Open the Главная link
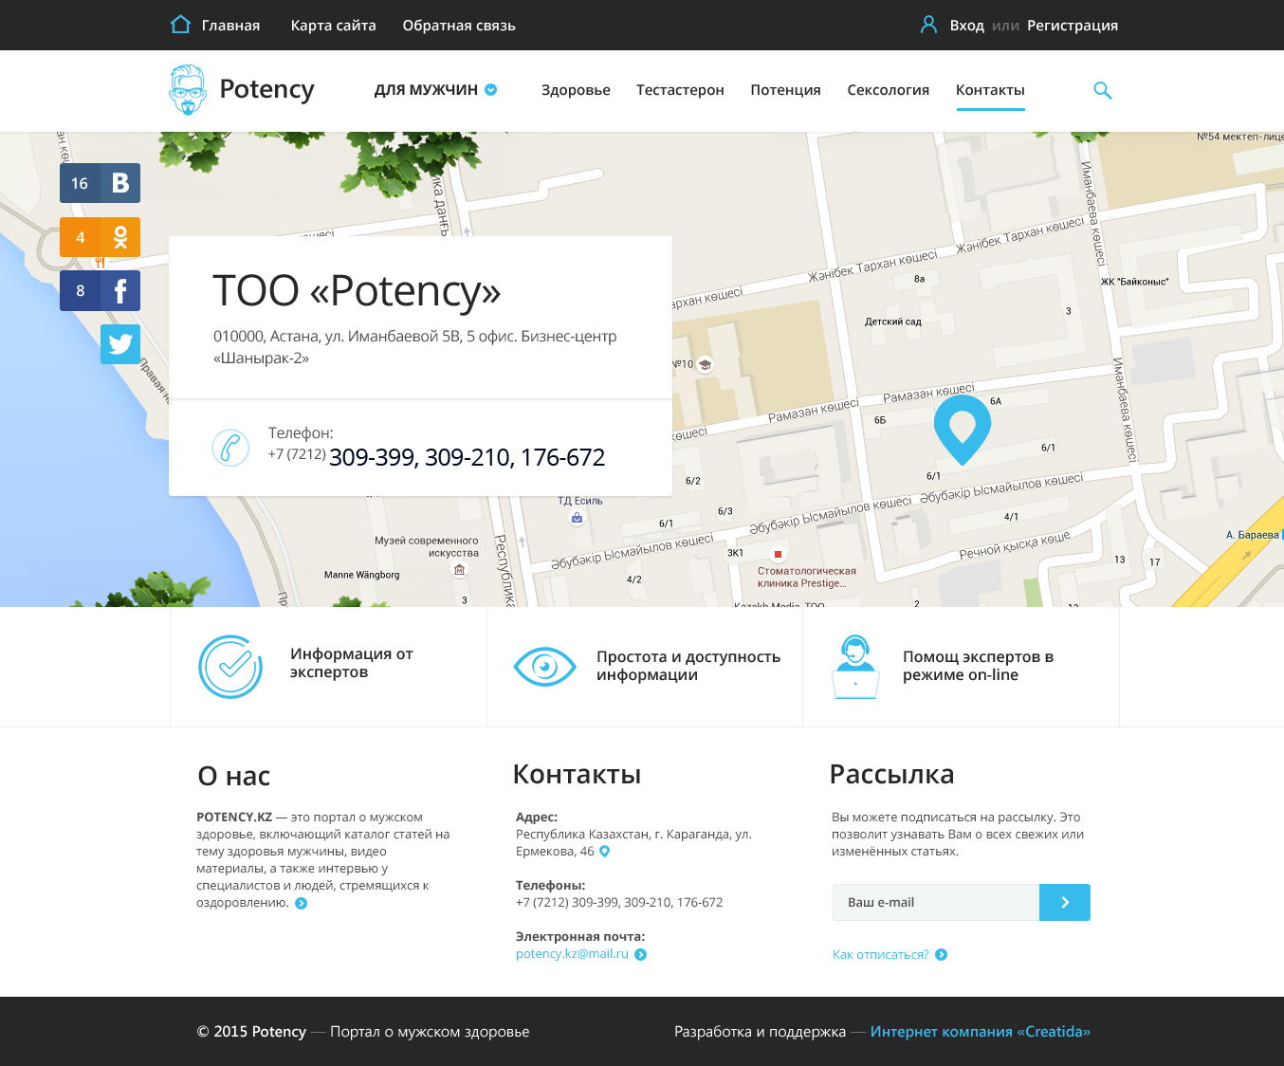The width and height of the screenshot is (1284, 1066). click(x=230, y=26)
